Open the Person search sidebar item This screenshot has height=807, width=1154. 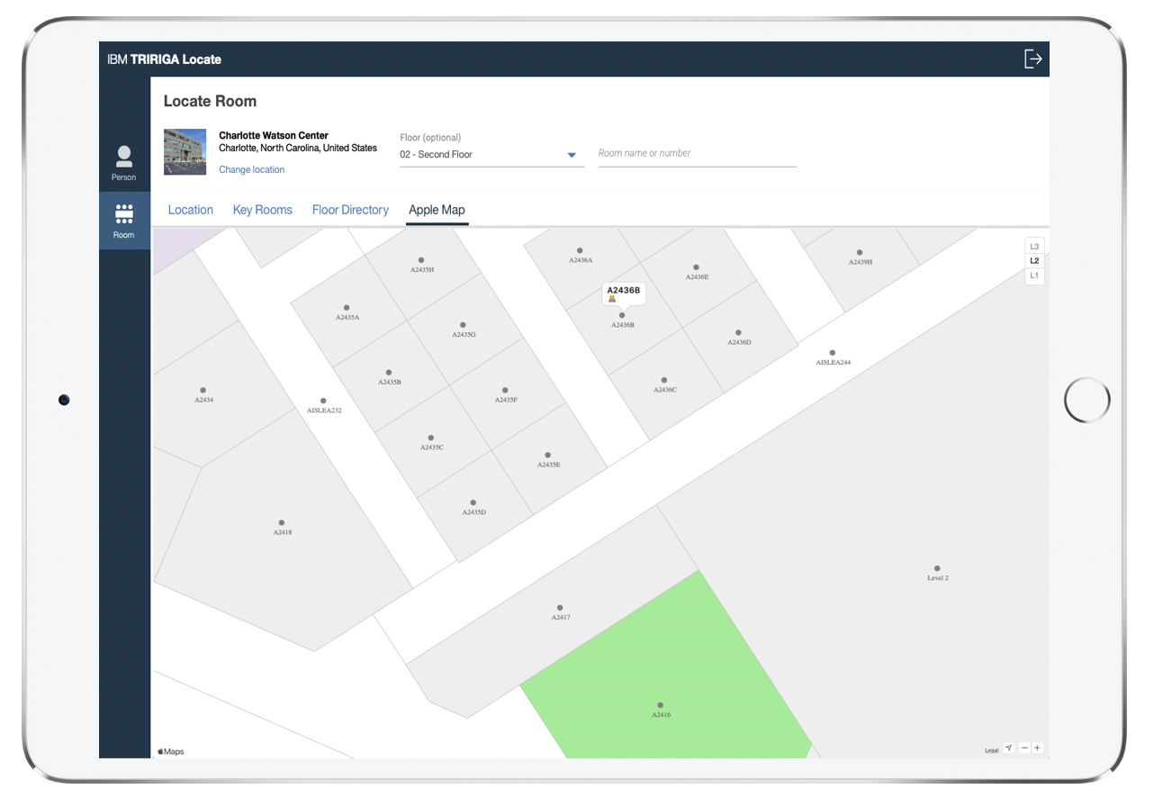coord(124,163)
